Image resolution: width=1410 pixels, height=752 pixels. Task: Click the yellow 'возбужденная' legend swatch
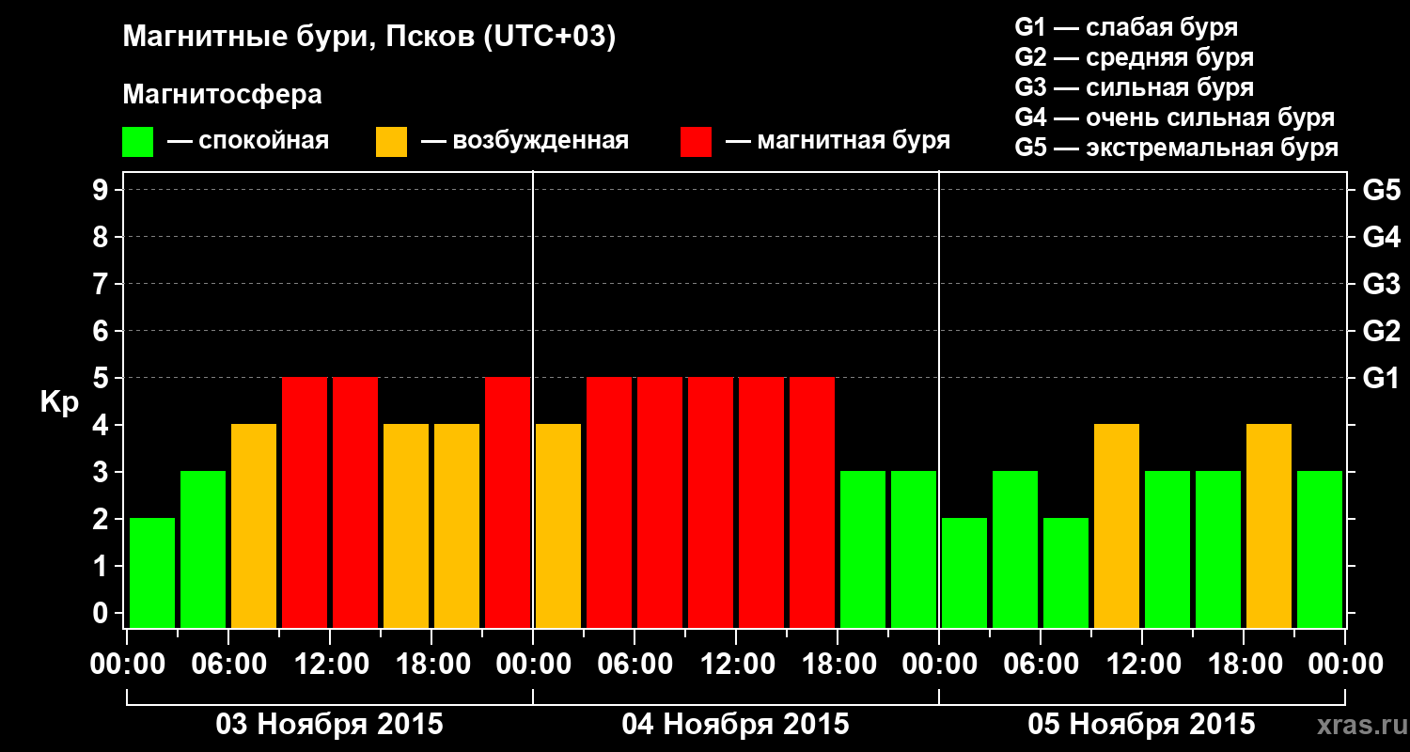pos(391,142)
